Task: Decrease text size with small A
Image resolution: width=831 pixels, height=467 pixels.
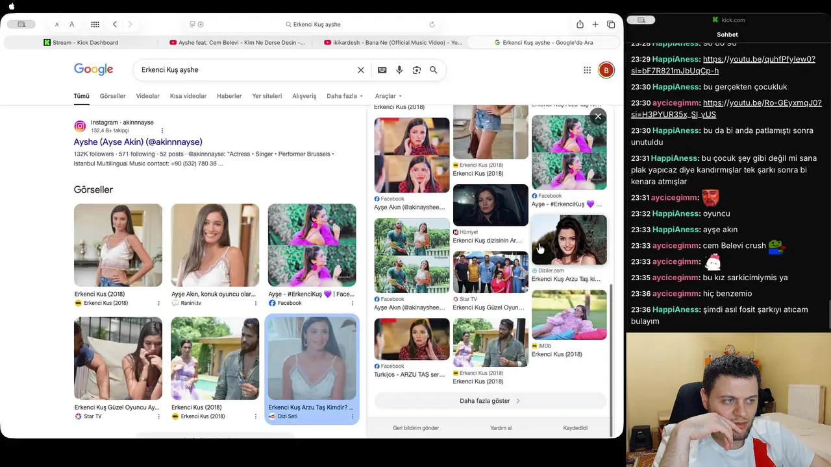Action: pos(56,25)
